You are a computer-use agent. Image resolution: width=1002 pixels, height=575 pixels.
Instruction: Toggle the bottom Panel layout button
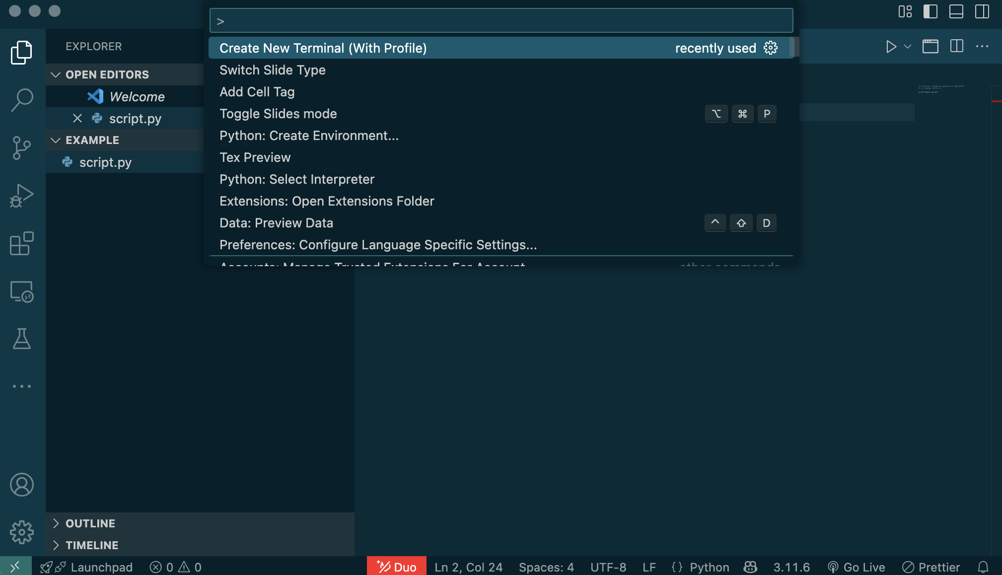point(956,11)
